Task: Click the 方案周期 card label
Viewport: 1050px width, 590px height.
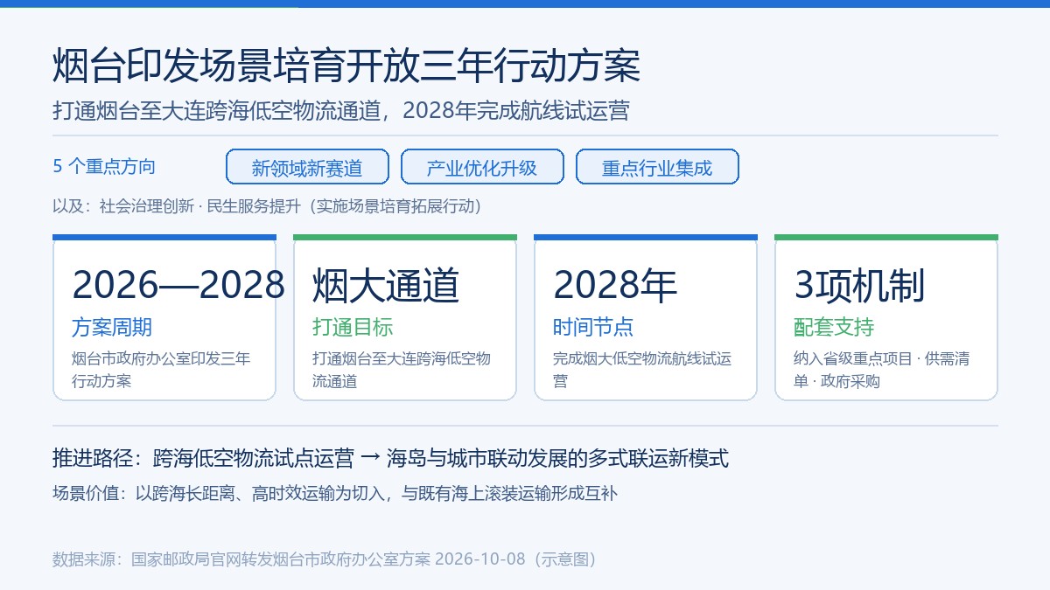Action: coord(112,327)
